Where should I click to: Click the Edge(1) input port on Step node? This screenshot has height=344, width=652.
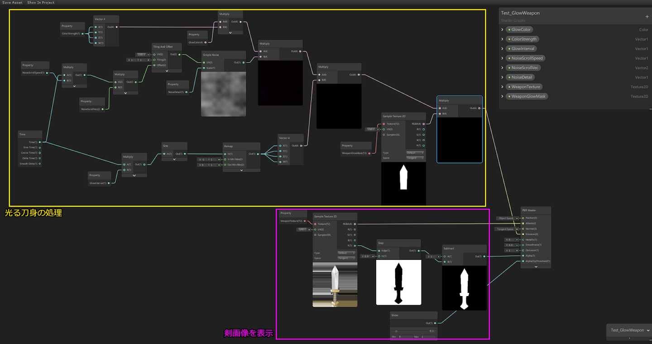pyautogui.click(x=379, y=250)
